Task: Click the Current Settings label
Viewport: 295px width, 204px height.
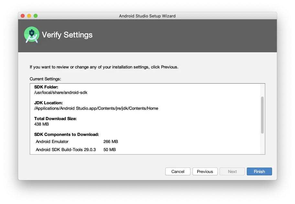Action: [45, 79]
